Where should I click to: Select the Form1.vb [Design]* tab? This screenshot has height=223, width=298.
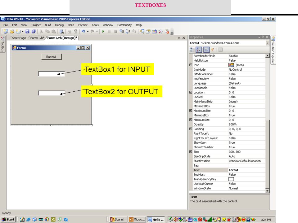click(62, 38)
